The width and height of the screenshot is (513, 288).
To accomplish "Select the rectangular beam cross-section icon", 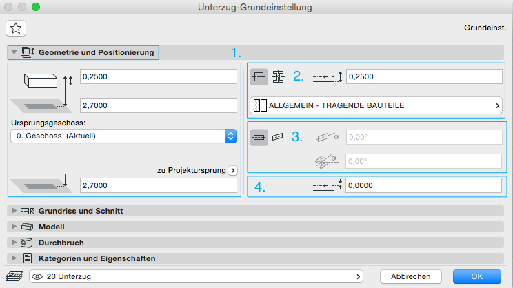I will pyautogui.click(x=259, y=76).
